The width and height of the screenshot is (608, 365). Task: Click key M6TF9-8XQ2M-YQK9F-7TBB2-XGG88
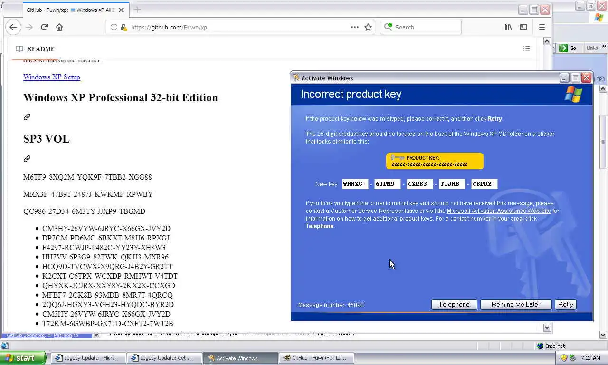[87, 177]
